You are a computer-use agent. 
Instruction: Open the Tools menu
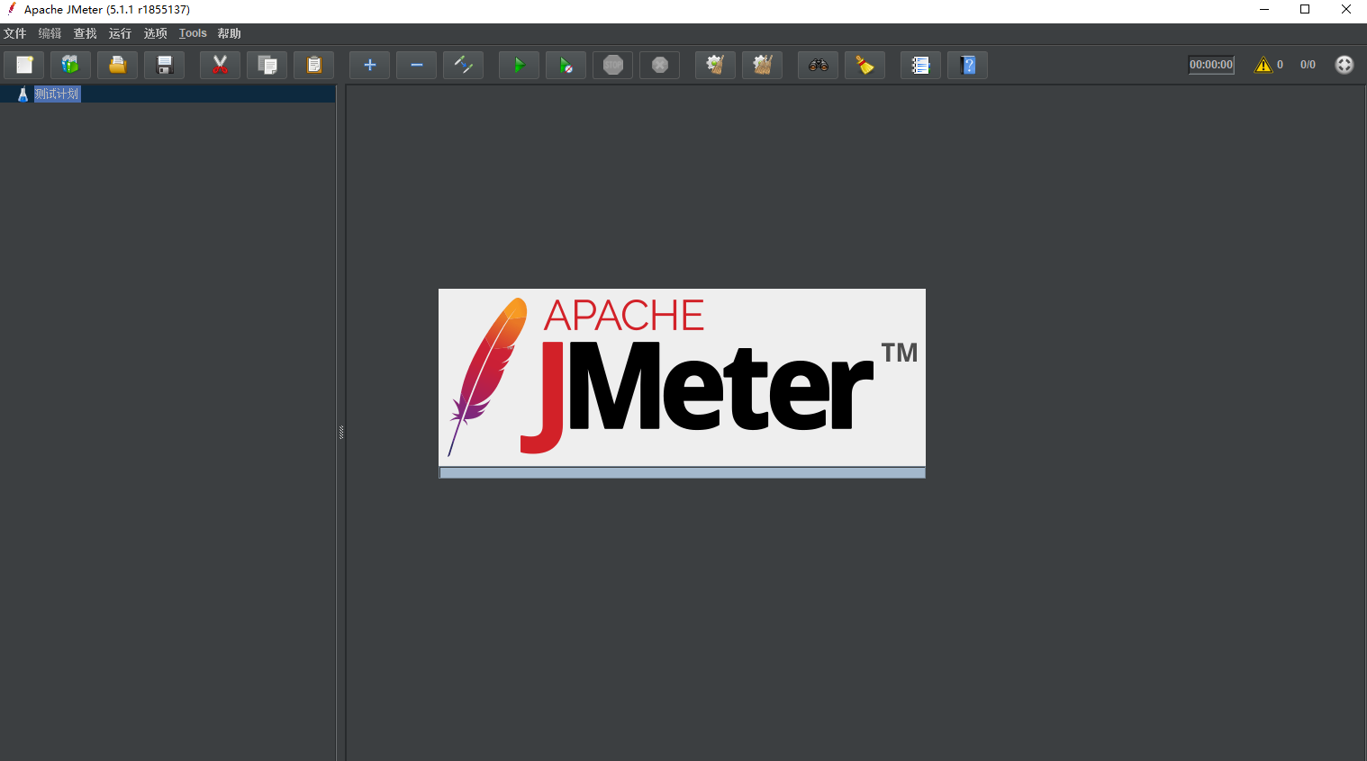[x=193, y=33]
